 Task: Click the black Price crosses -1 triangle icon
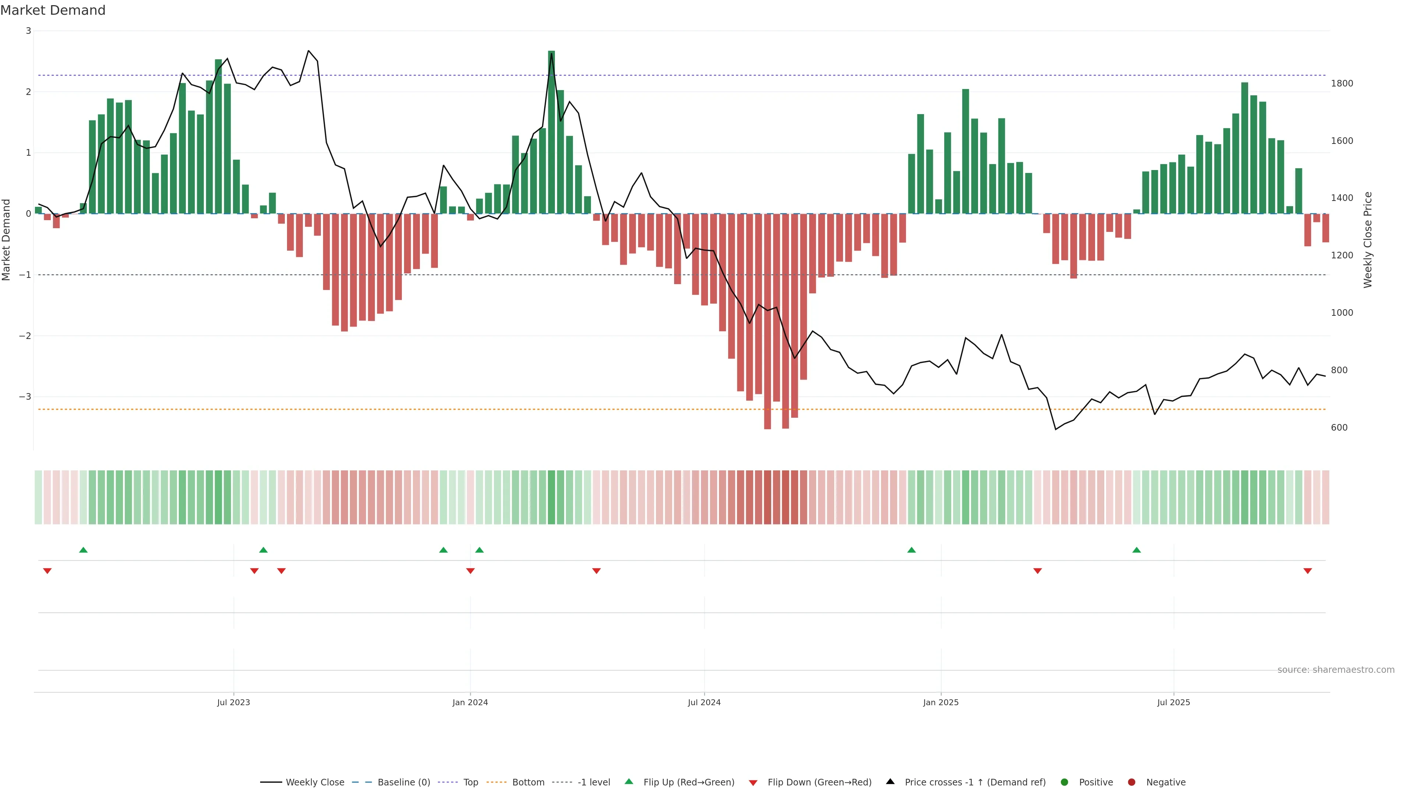[890, 781]
